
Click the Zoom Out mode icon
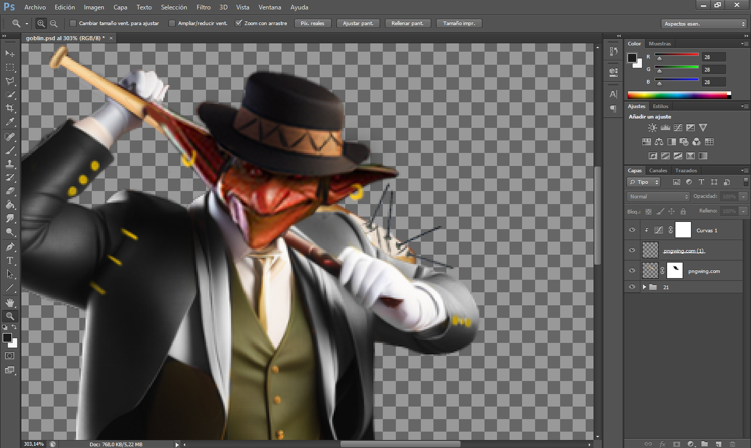[54, 23]
